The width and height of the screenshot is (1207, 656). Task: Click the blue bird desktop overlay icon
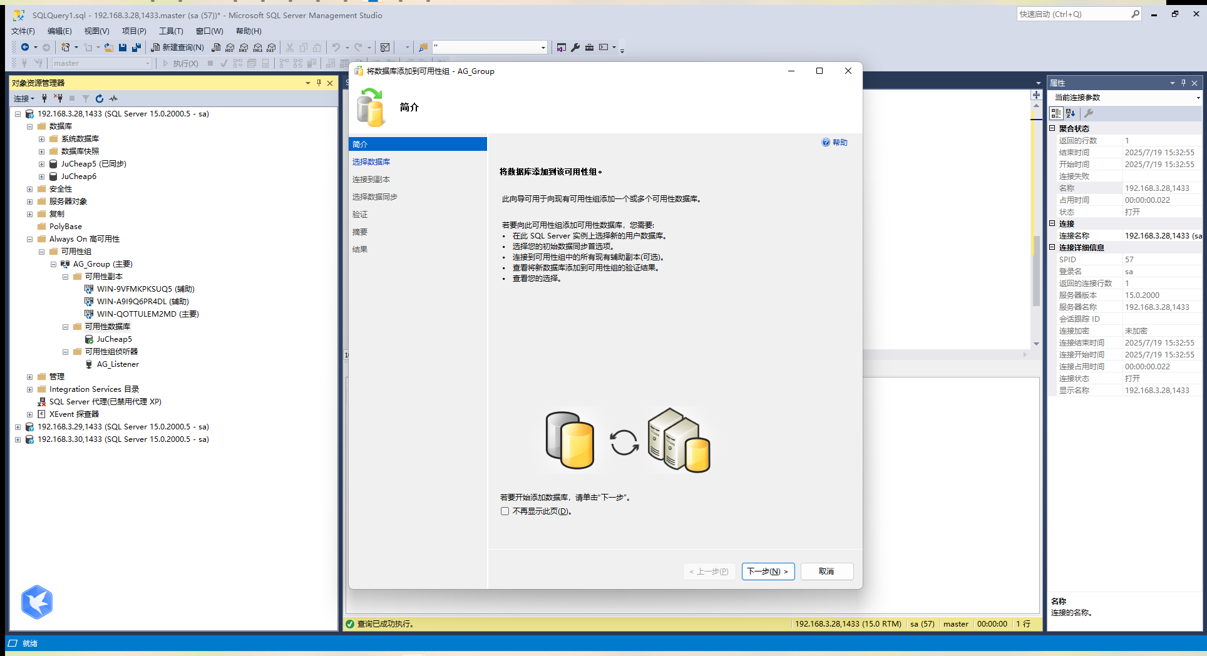point(37,602)
